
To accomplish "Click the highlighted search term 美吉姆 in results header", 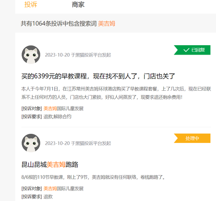I will click(x=106, y=24).
